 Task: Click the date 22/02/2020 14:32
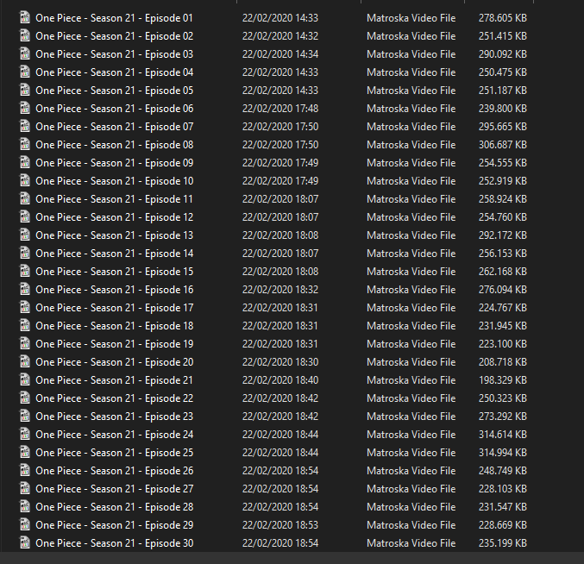coord(280,36)
